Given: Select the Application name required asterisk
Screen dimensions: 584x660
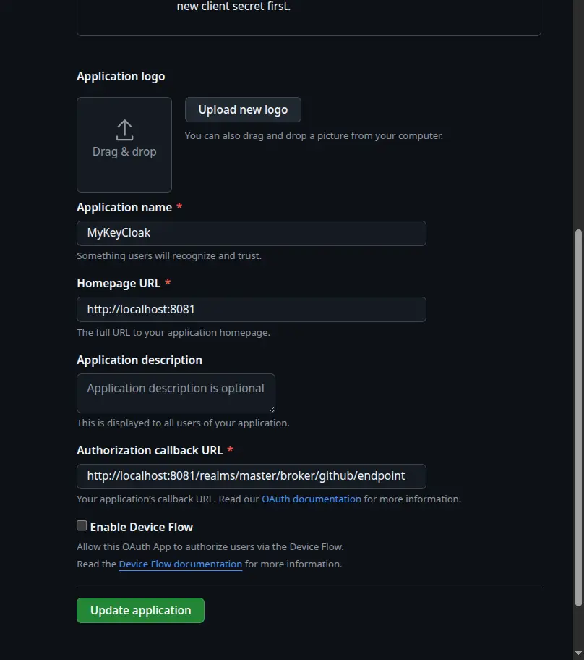Looking at the screenshot, I should [x=178, y=206].
